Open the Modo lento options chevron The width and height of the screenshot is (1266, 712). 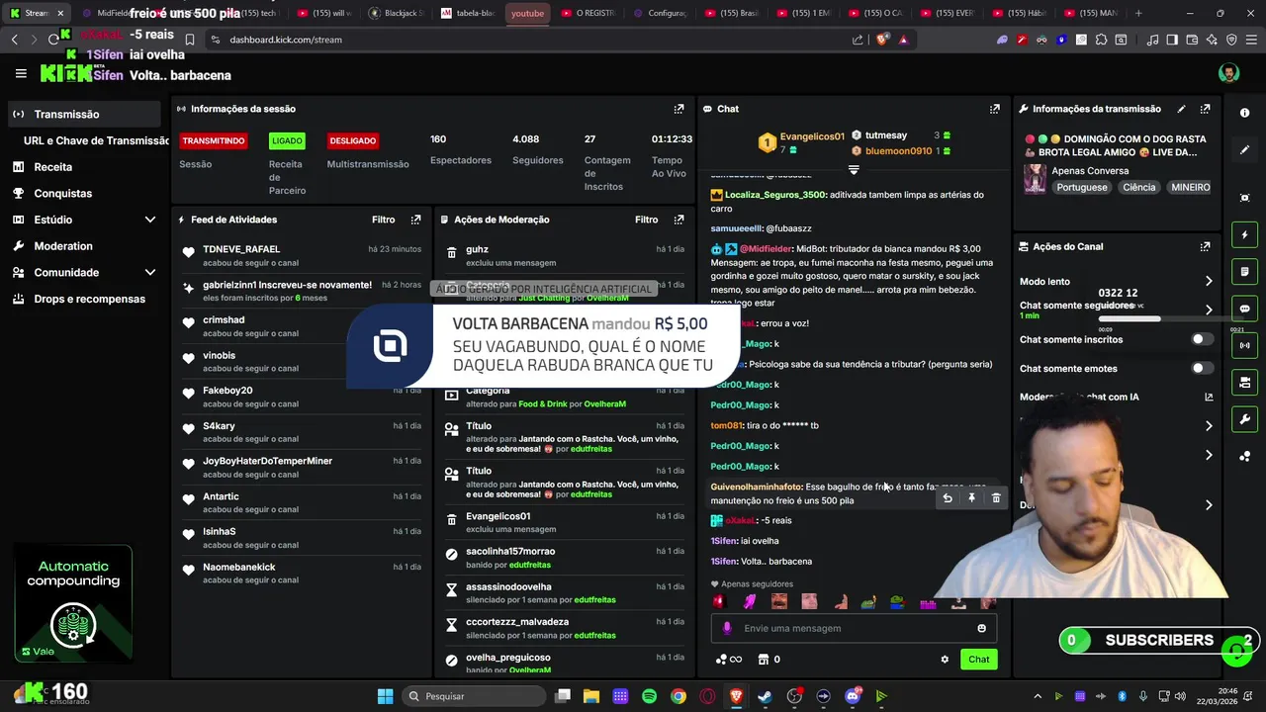1209,282
